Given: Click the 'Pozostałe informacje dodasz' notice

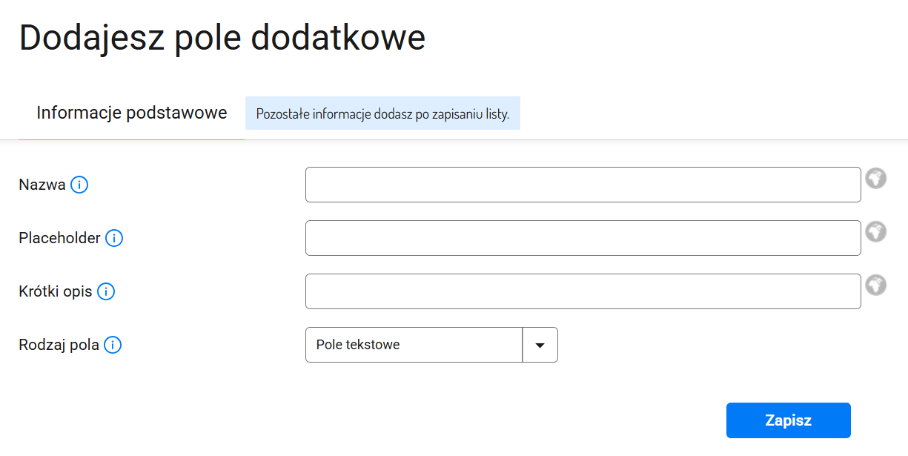Looking at the screenshot, I should [382, 114].
